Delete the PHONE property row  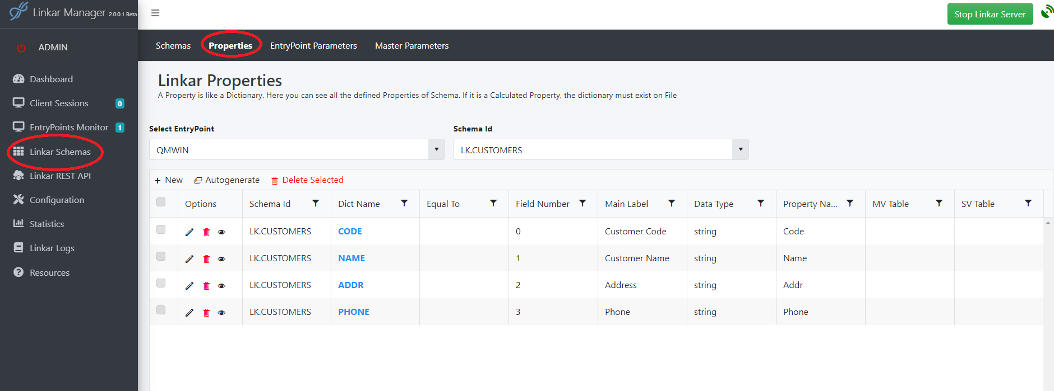point(206,313)
